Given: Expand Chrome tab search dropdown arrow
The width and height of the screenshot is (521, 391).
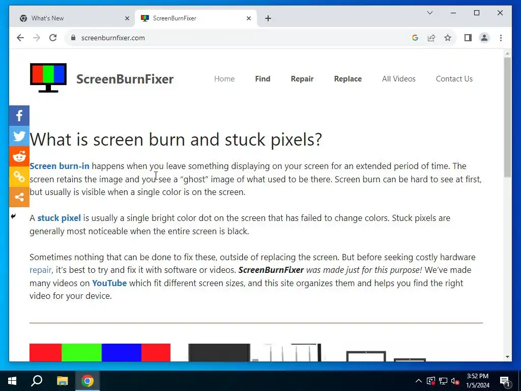Looking at the screenshot, I should [429, 13].
